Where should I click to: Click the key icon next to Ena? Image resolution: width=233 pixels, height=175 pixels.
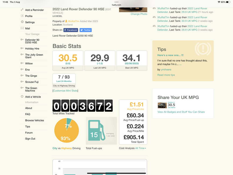pyautogui.click(x=22, y=69)
